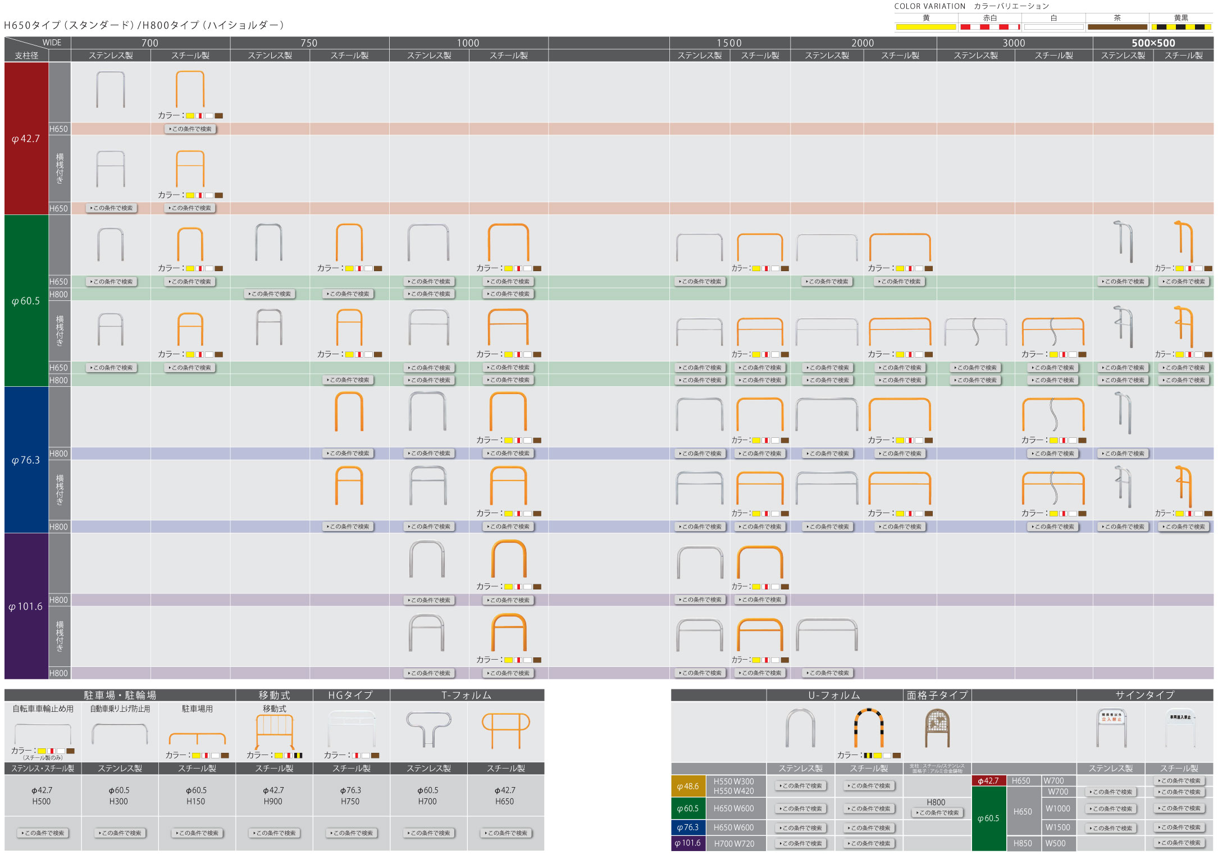Click the orange T-フォルム steel barrier image
Image resolution: width=1218 pixels, height=855 pixels.
505,730
